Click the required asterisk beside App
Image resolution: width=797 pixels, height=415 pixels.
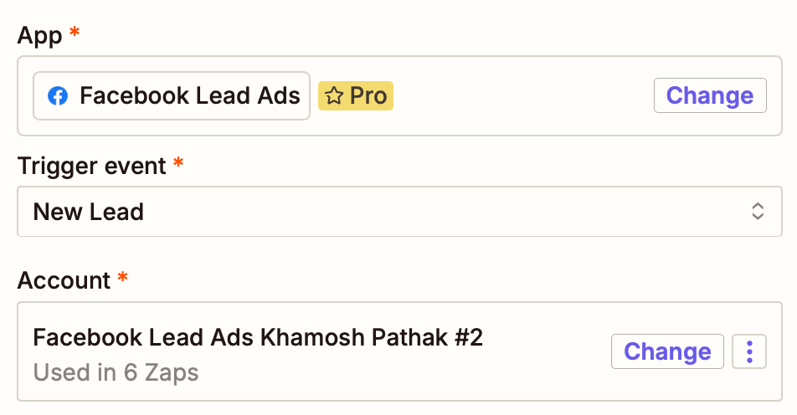coord(75,33)
